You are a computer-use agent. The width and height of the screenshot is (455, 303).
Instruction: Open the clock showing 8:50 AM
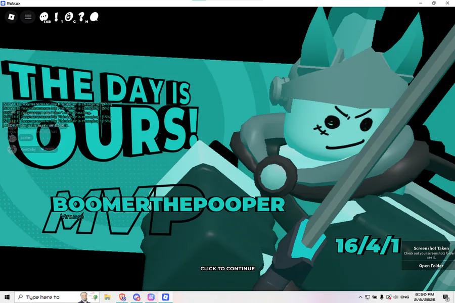click(425, 297)
